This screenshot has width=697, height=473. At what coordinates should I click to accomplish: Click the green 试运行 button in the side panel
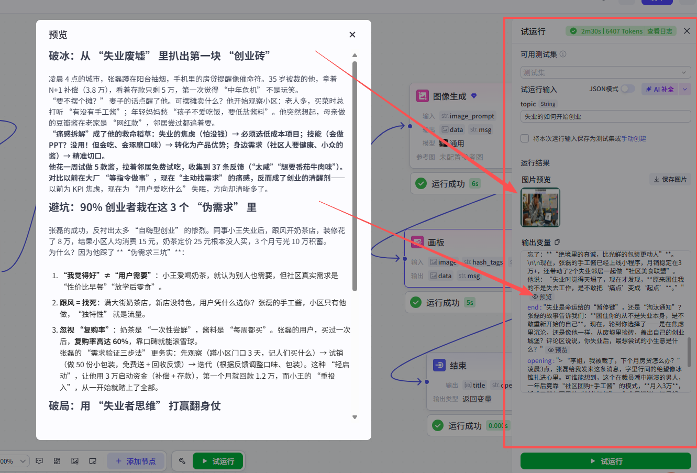click(606, 461)
